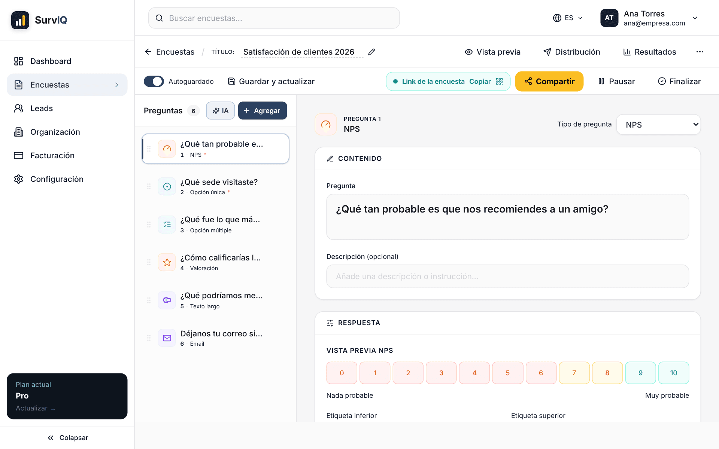This screenshot has width=719, height=449.
Task: Click the pencil icon to edit survey title
Action: point(371,52)
